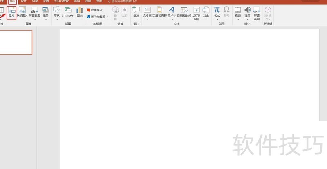Screen dimensions: 327x169
Task: Open the 应用商店 add-in store
Action: coord(94,9)
